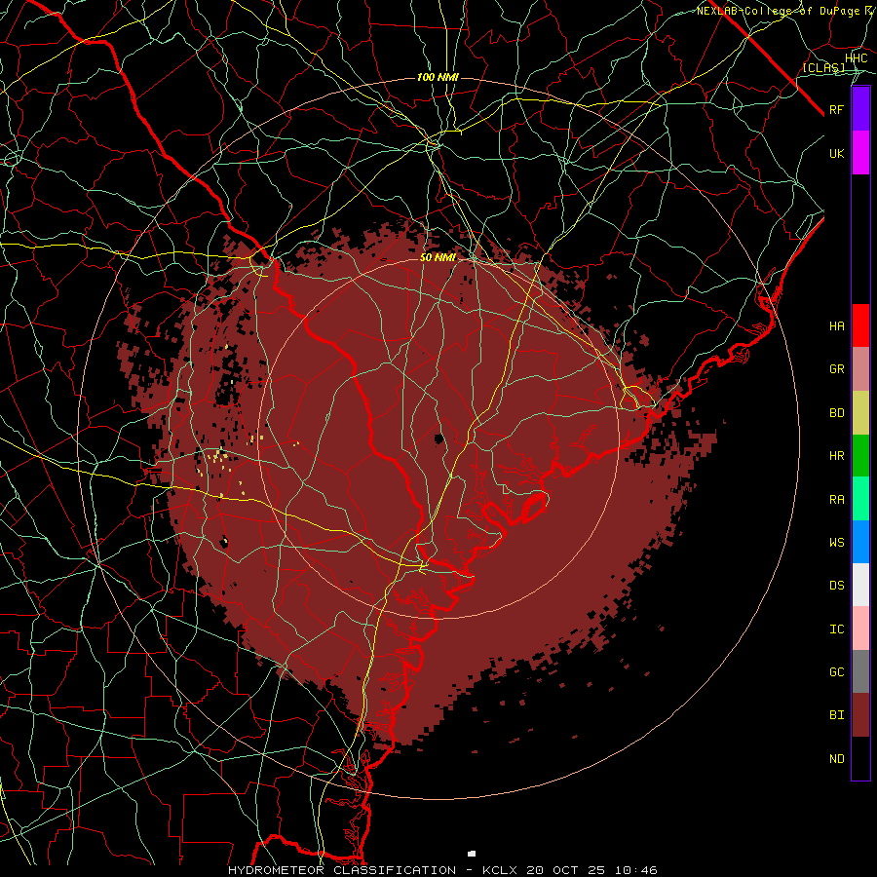Screen dimensions: 877x877
Task: Click the WS legend label
Action: tap(837, 542)
